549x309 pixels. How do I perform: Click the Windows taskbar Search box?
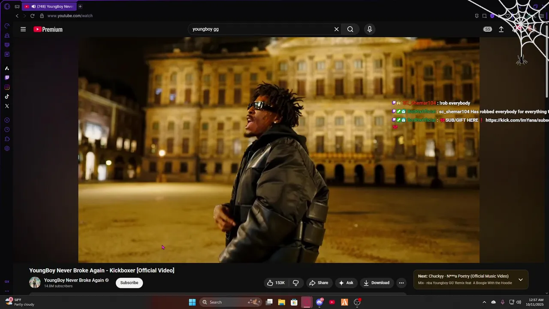pyautogui.click(x=231, y=302)
